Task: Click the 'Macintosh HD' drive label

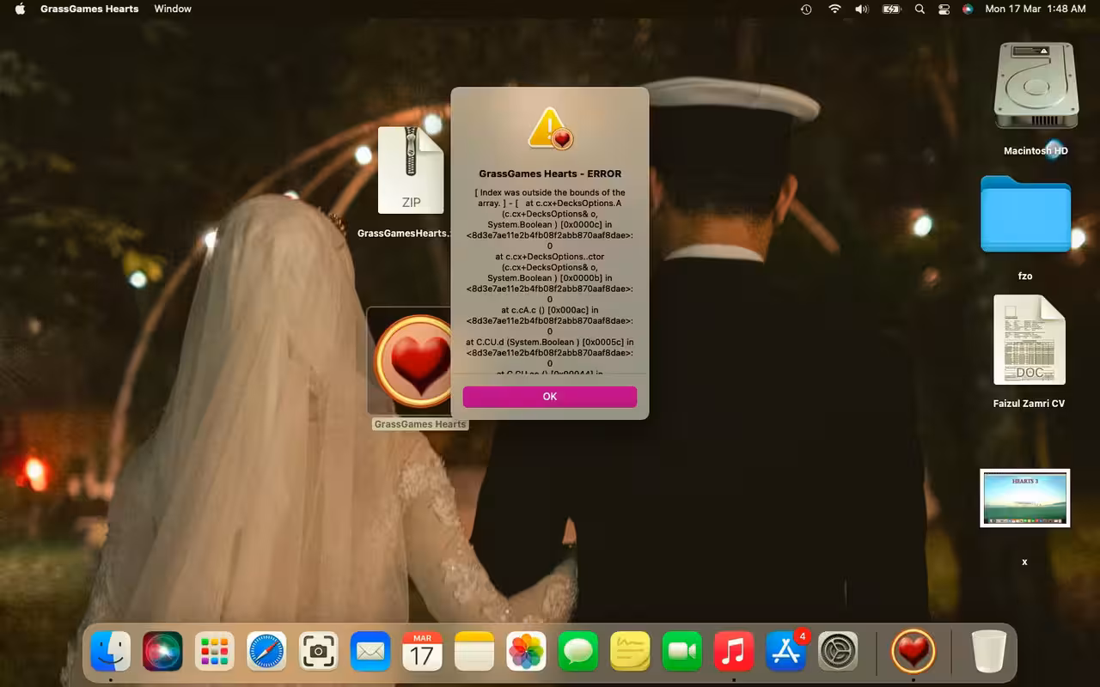Action: tap(1036, 151)
